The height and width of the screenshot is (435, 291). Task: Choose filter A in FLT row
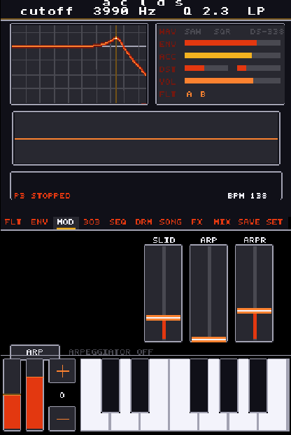coord(189,94)
